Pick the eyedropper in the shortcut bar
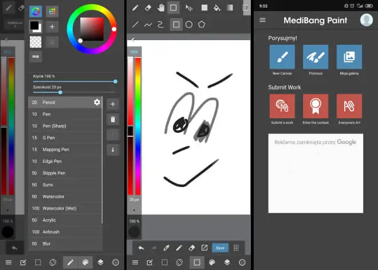The image size is (378, 270). 166,248
